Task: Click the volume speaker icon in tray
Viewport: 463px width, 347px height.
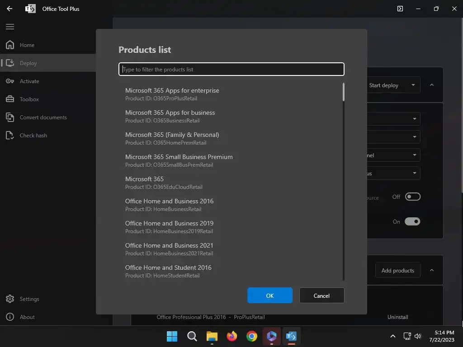Action: pyautogui.click(x=418, y=336)
